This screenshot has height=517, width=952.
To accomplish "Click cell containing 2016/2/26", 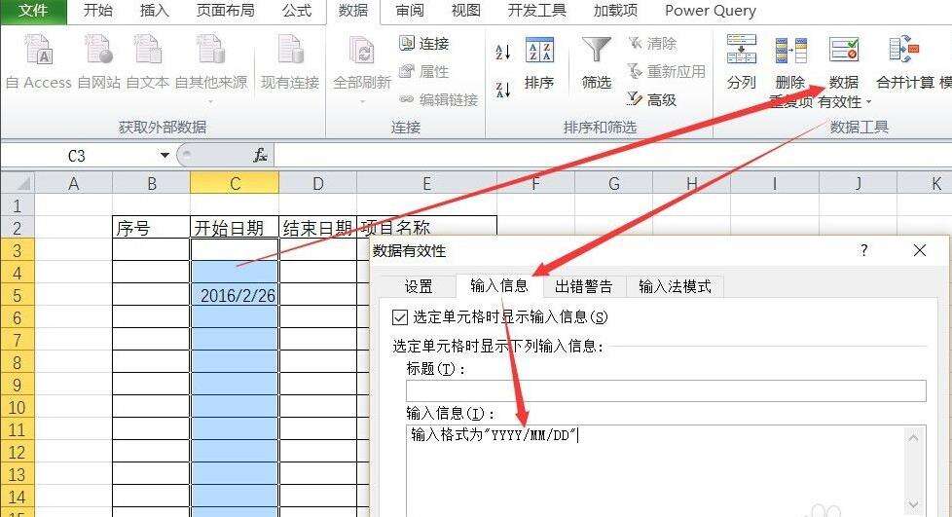I will pyautogui.click(x=235, y=295).
